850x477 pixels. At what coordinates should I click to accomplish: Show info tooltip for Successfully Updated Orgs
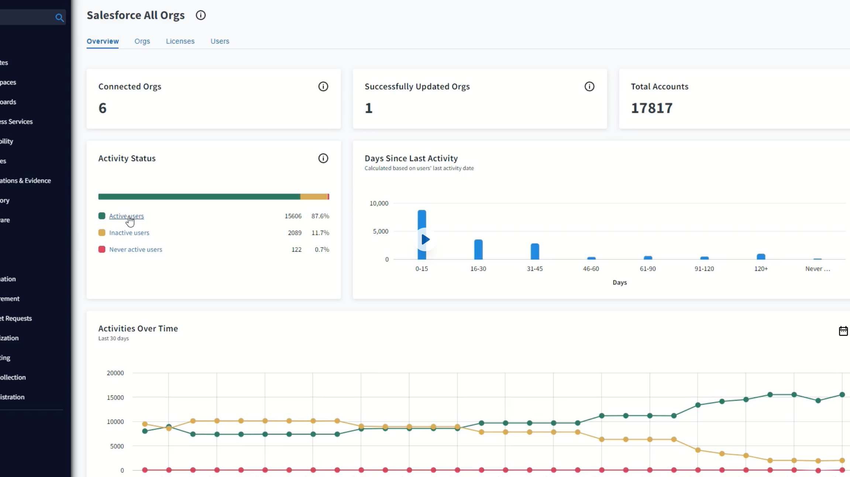pos(589,86)
